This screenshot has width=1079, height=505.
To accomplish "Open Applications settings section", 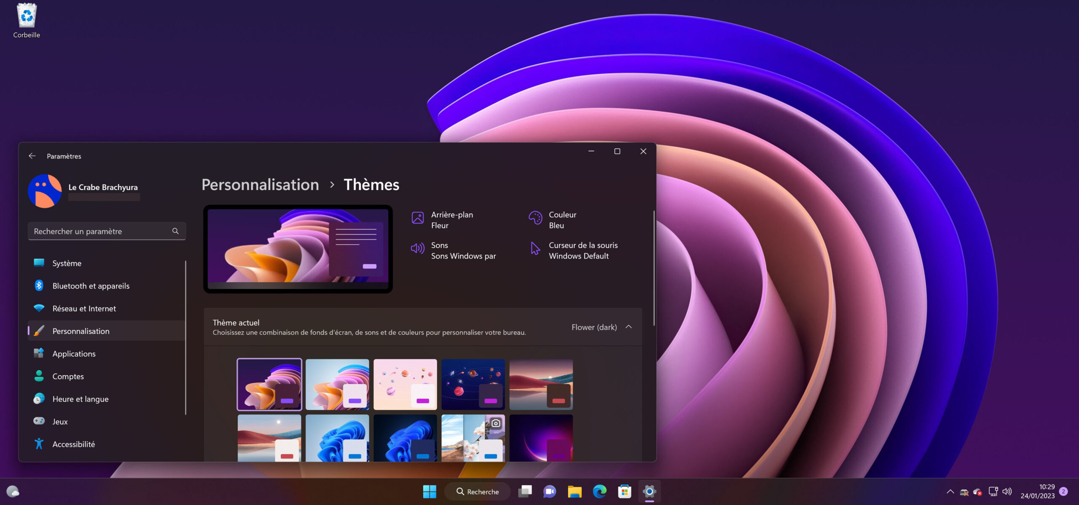I will 107,354.
